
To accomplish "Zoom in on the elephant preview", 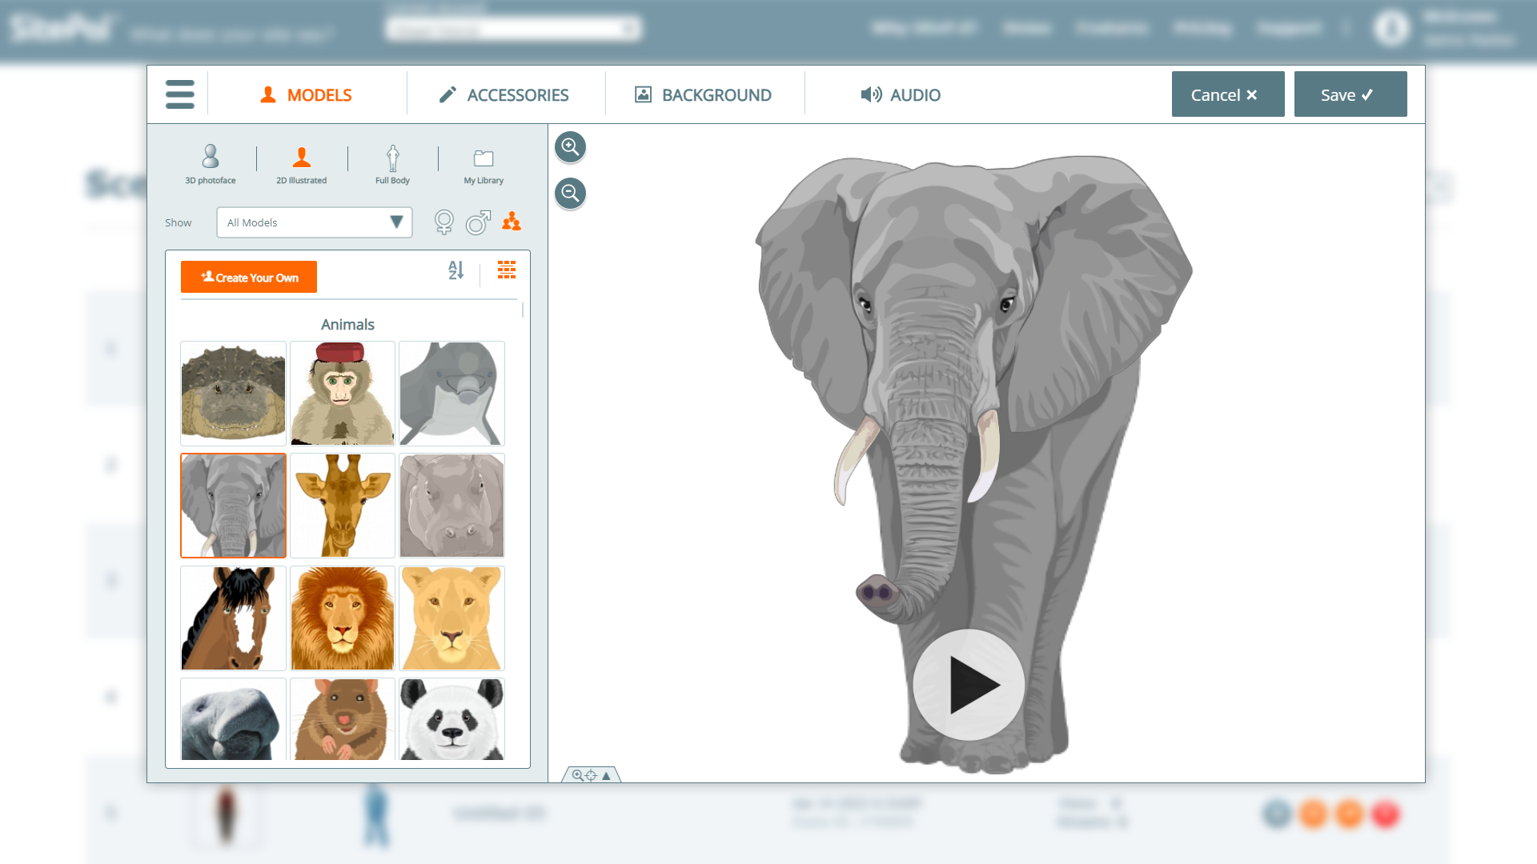I will click(571, 147).
